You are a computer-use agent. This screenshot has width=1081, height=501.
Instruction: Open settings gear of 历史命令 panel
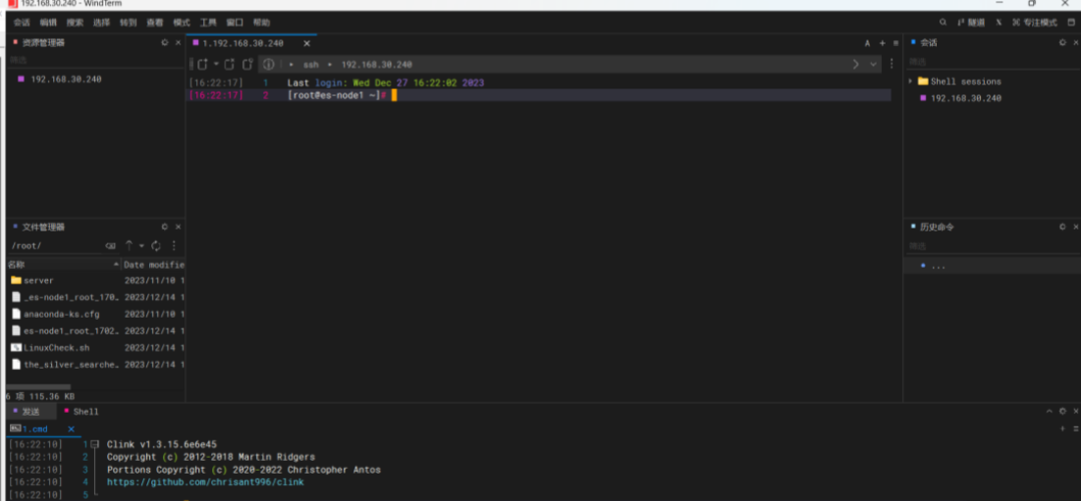coord(1062,226)
